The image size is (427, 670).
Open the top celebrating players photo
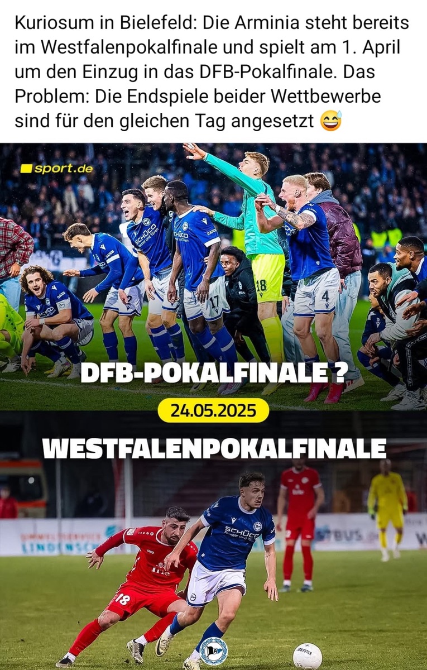click(213, 276)
